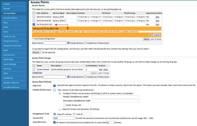Uncheck the 24:79:2a:28:01:50 access point row

34,24
